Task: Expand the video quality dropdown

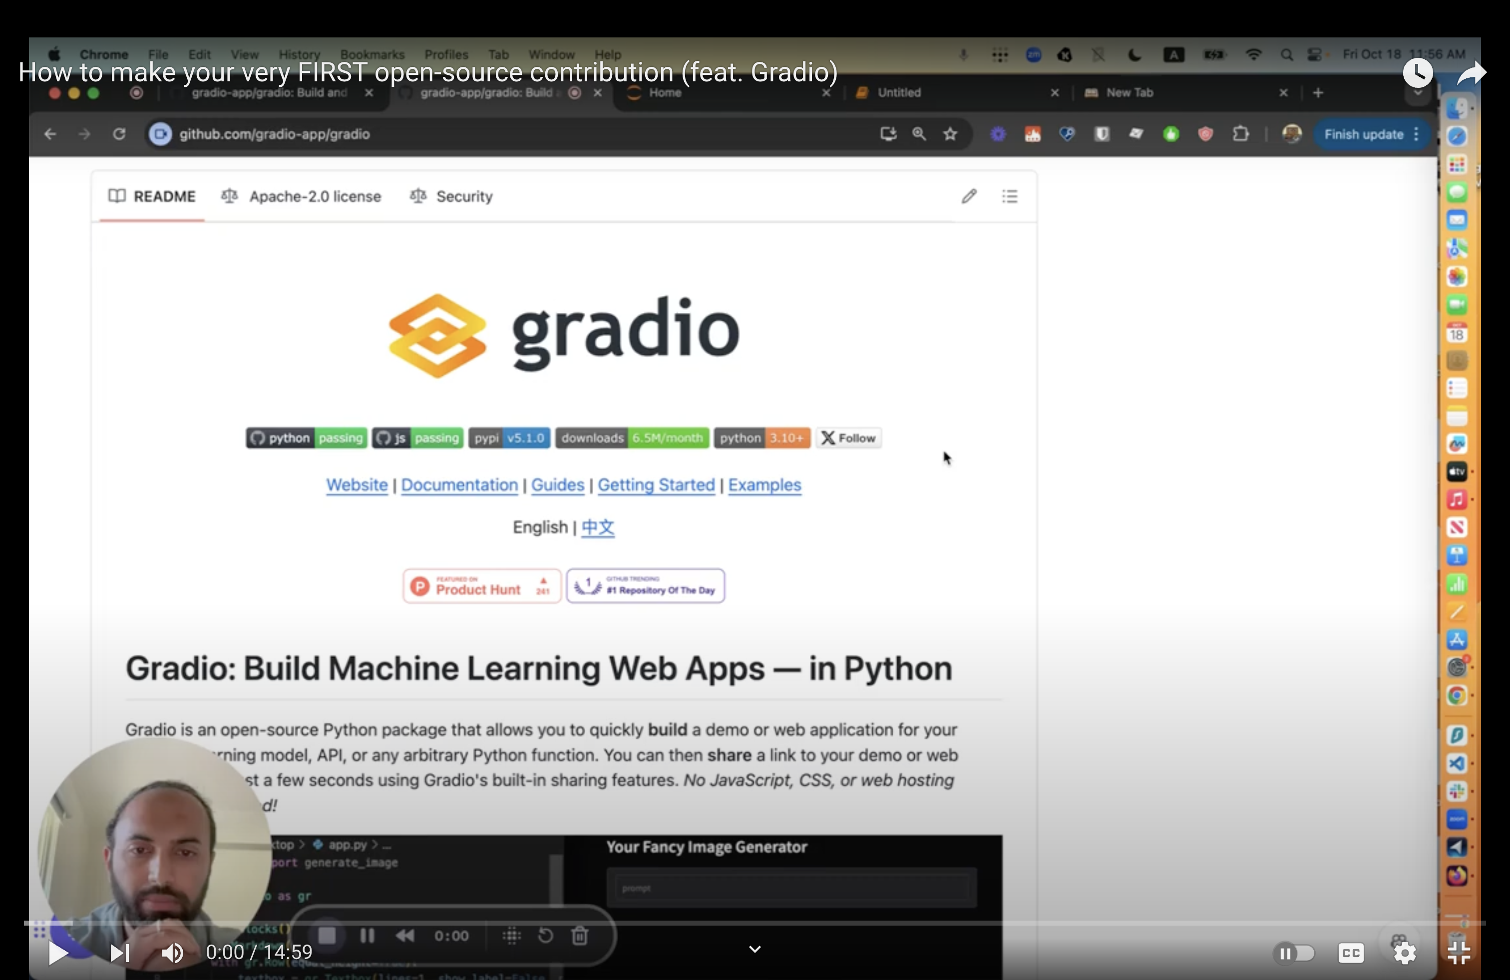Action: pyautogui.click(x=1407, y=952)
